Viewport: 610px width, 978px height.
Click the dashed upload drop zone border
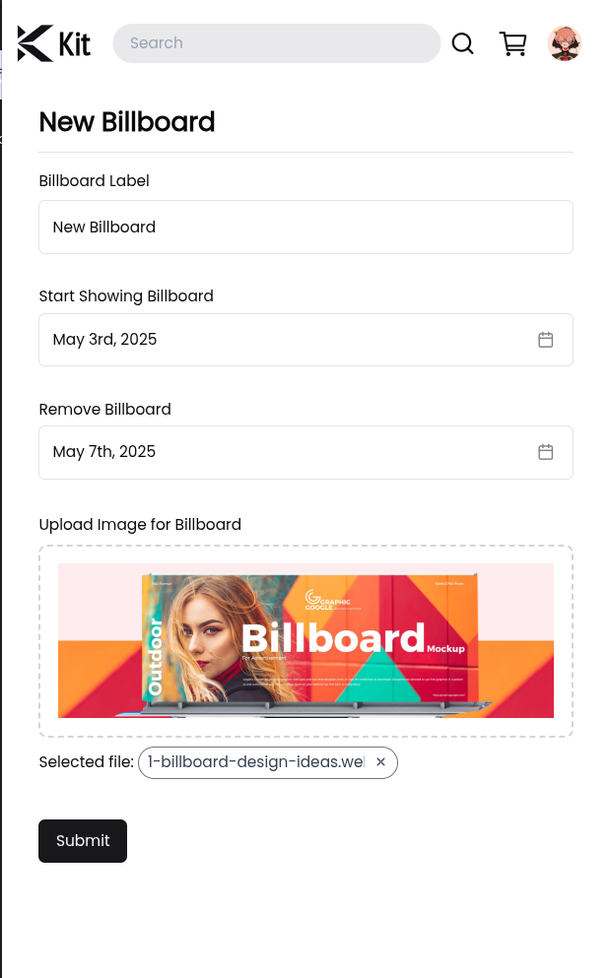tap(305, 547)
